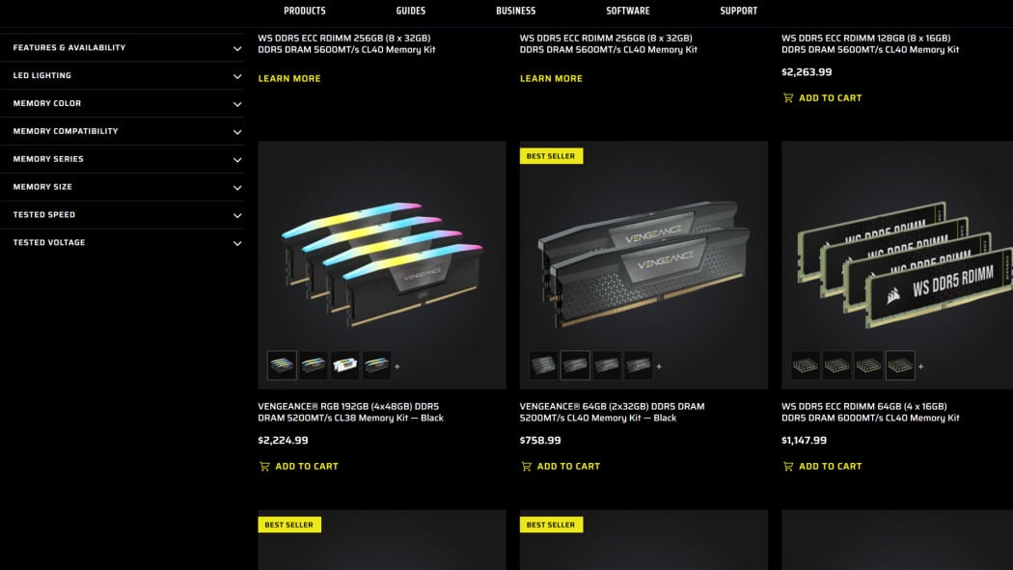1013x570 pixels.
Task: Show more Vengeance RGB variants plus icon
Action: click(x=397, y=366)
